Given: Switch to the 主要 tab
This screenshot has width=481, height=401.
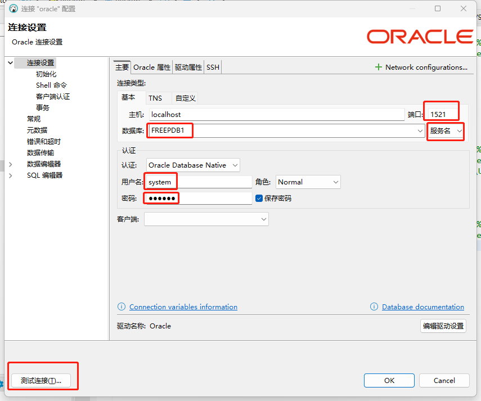Looking at the screenshot, I should click(122, 67).
